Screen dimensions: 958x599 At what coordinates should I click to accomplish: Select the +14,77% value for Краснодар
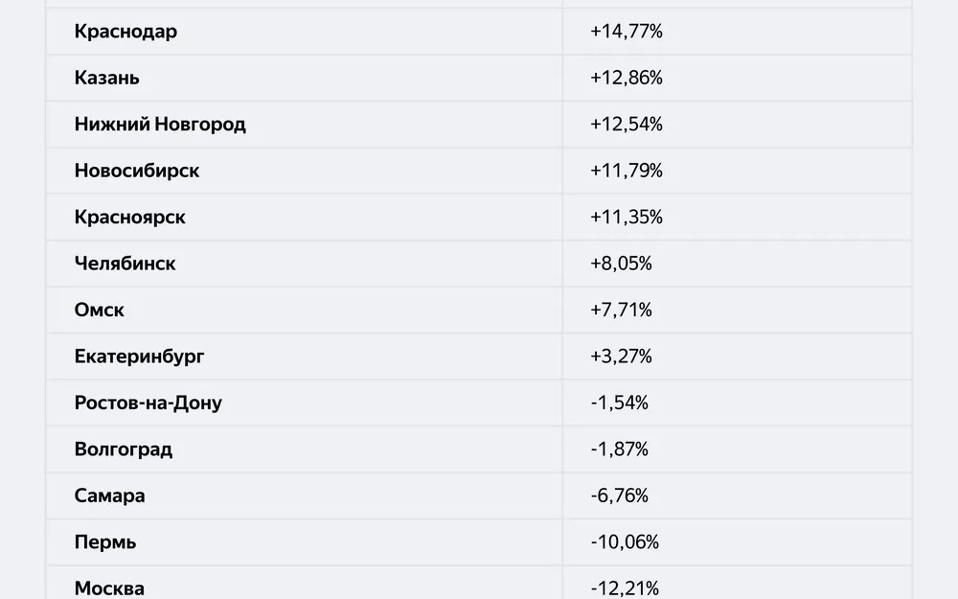tap(627, 32)
